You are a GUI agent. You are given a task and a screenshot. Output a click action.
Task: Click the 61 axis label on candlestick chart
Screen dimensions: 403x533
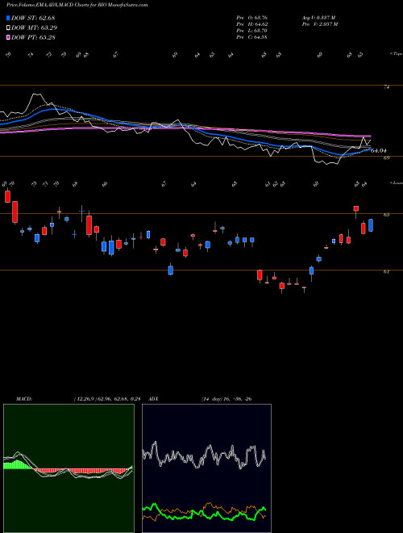coord(387,272)
